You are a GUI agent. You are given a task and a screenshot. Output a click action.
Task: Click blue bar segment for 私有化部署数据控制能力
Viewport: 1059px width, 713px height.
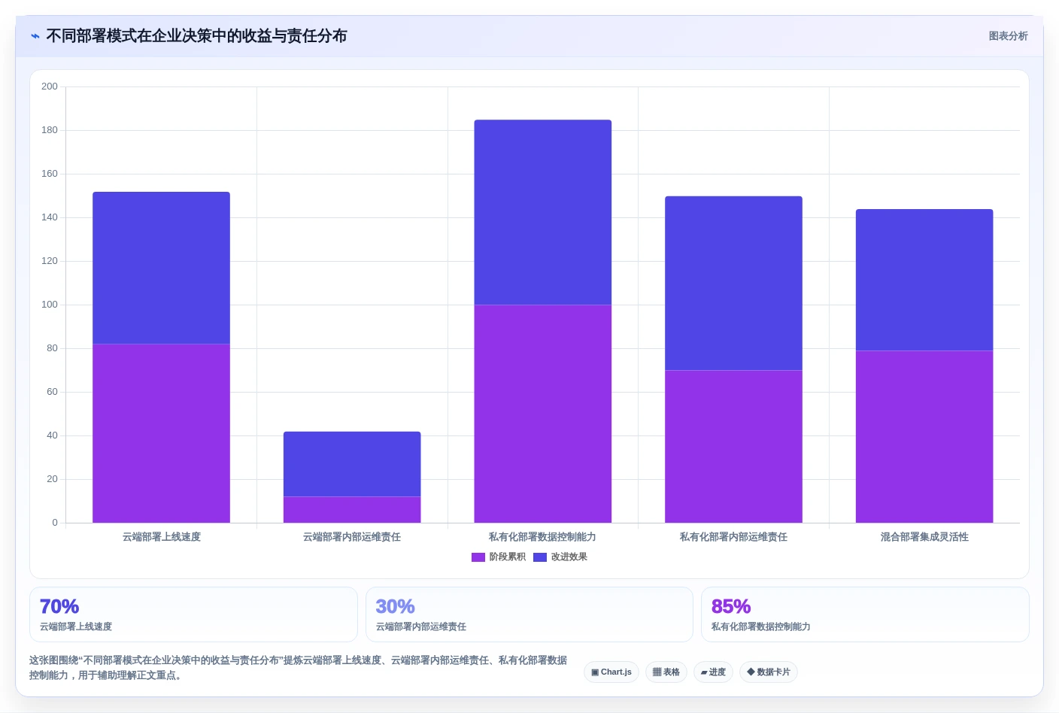click(x=543, y=212)
